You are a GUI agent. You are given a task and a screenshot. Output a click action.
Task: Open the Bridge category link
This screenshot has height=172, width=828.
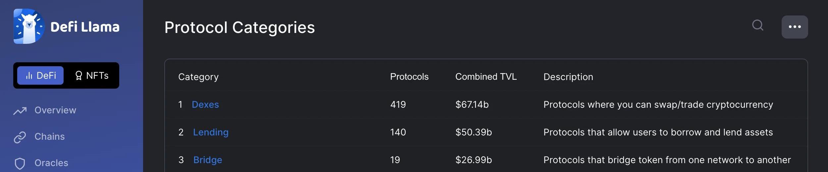pos(208,160)
